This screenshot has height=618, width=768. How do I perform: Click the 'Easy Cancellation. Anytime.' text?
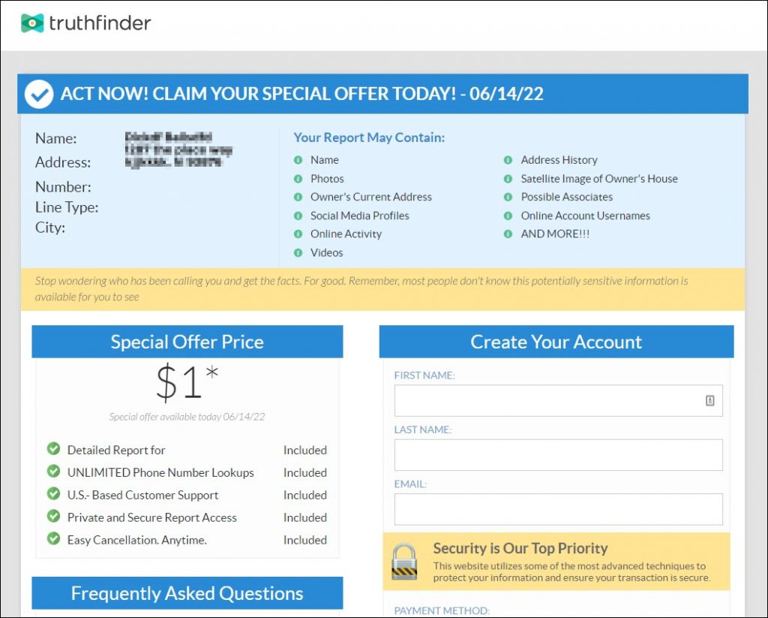click(137, 540)
